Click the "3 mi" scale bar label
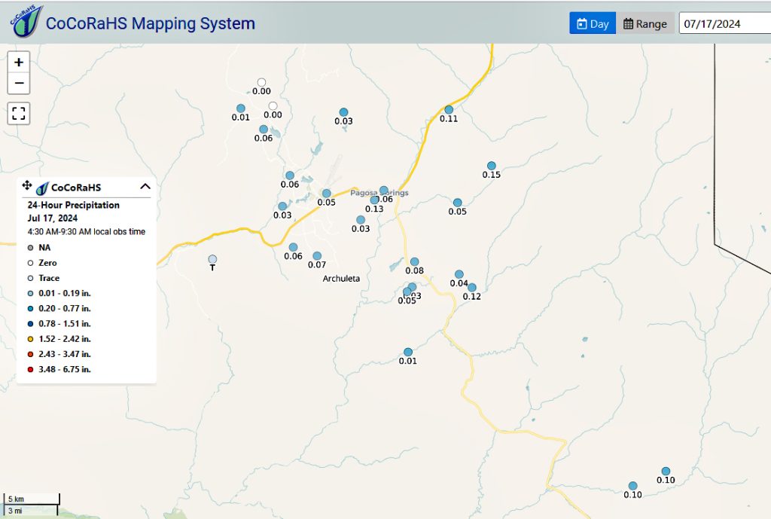The width and height of the screenshot is (771, 519). point(15,511)
